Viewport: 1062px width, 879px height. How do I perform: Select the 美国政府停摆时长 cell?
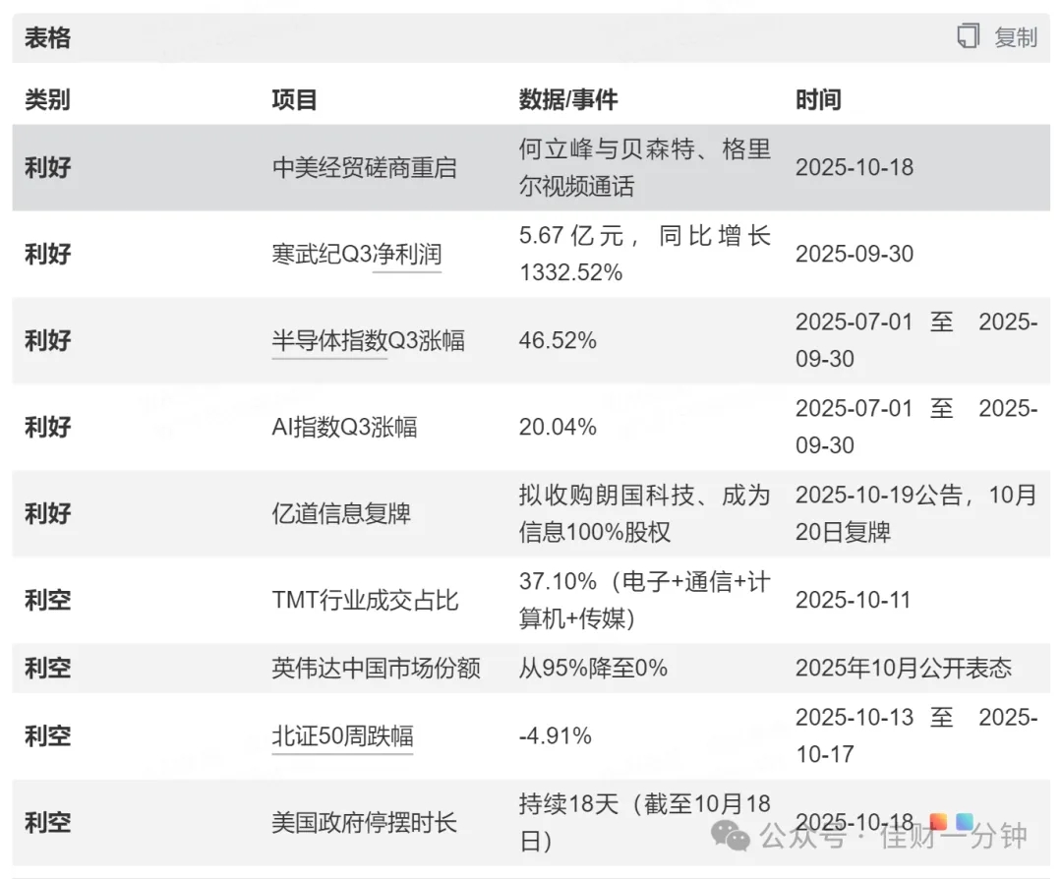click(x=365, y=822)
